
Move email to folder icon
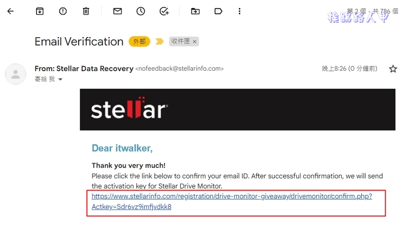(x=195, y=11)
